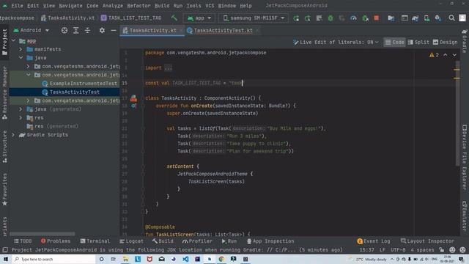Open the Project tool window stripe

(x=4, y=43)
